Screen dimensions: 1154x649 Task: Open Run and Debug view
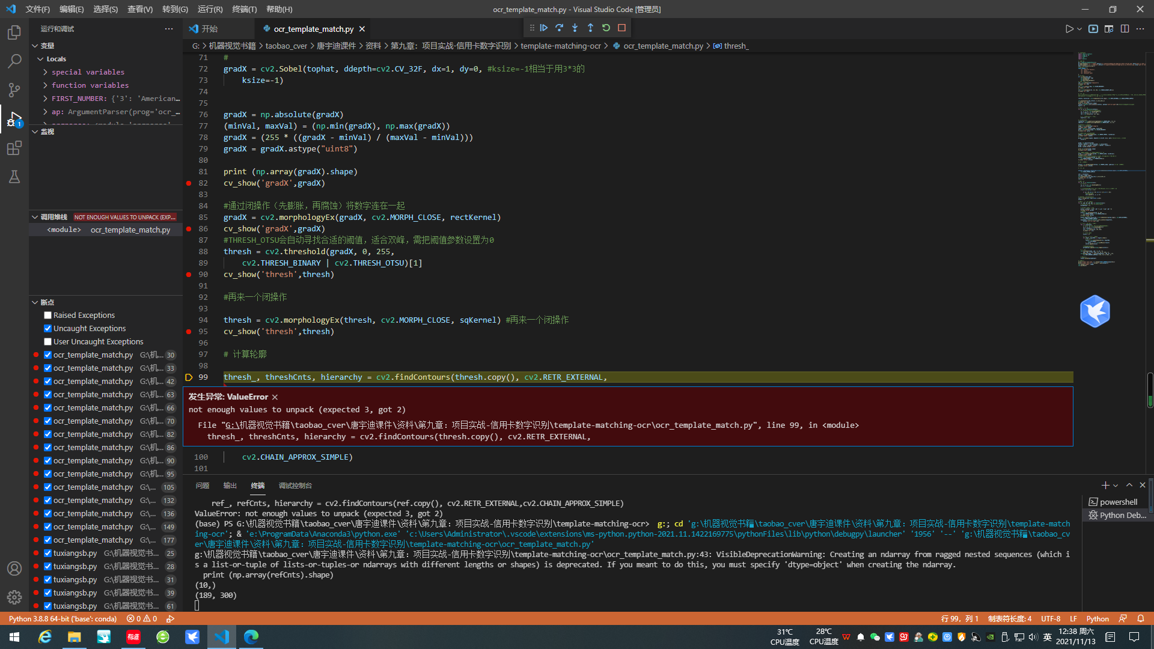tap(14, 118)
